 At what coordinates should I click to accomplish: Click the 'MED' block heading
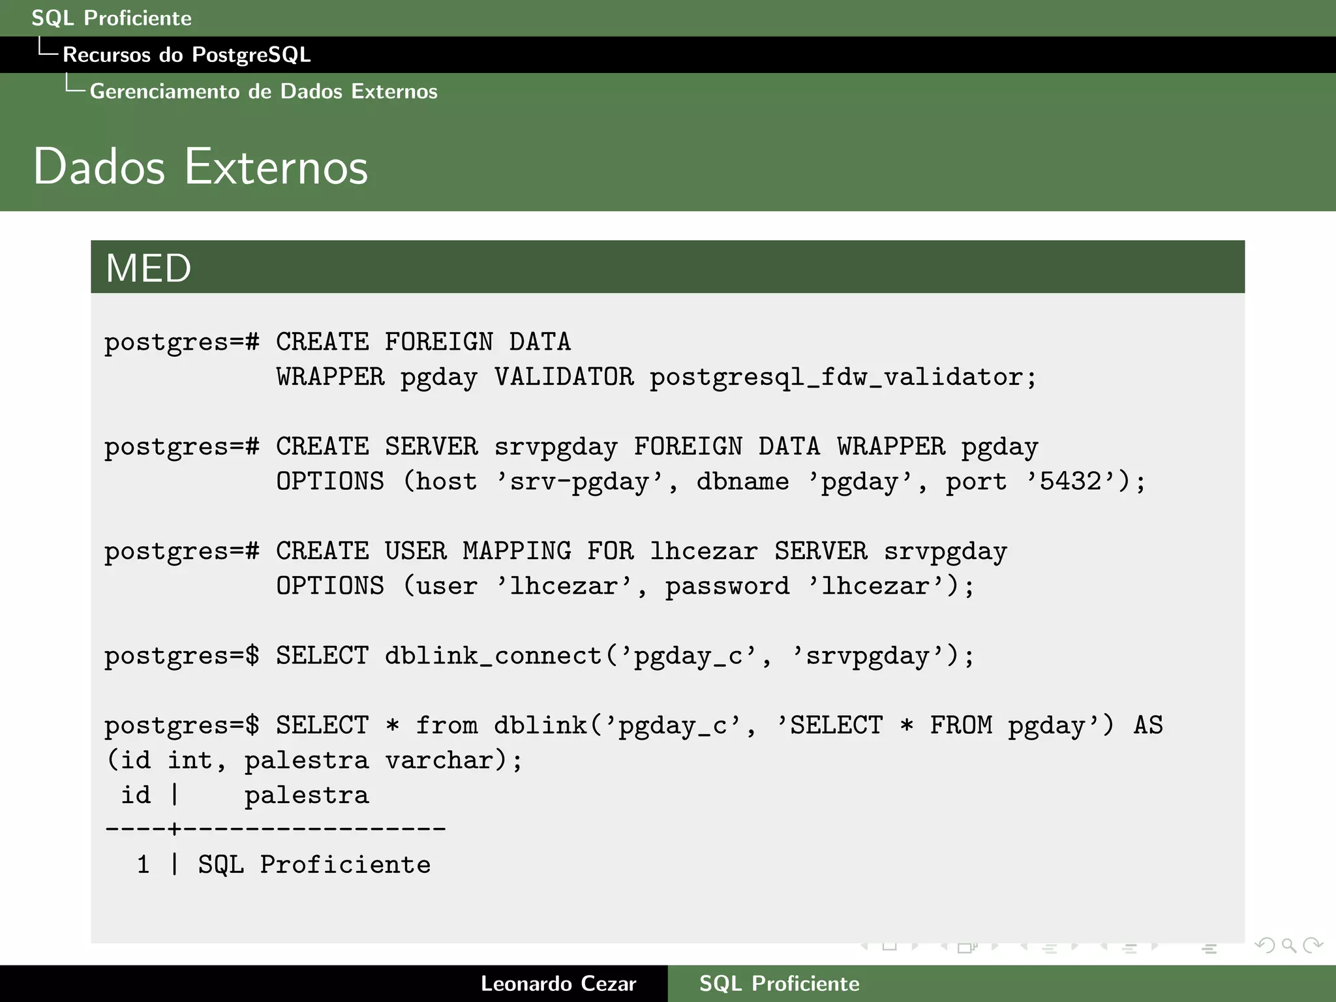(149, 268)
